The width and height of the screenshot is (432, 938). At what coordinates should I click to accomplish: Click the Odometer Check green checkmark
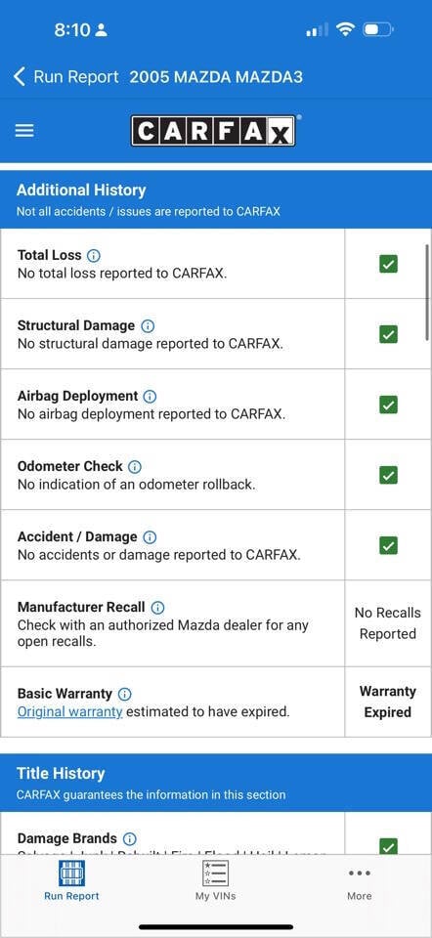[388, 475]
